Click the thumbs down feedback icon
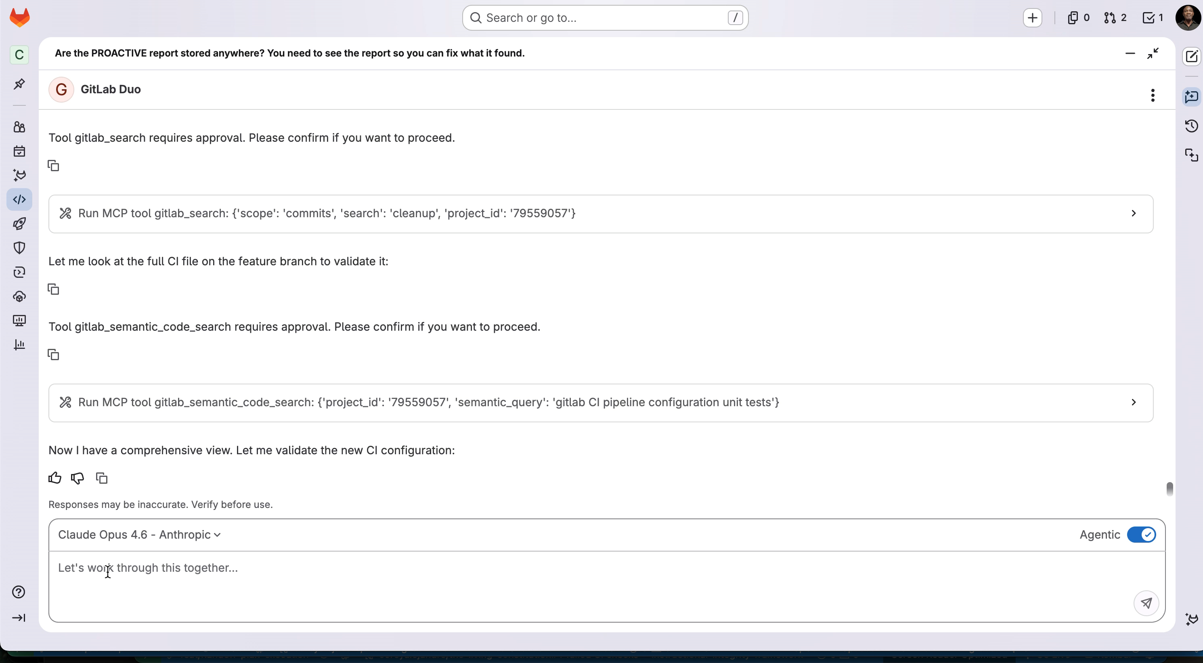Image resolution: width=1203 pixels, height=663 pixels. coord(78,478)
